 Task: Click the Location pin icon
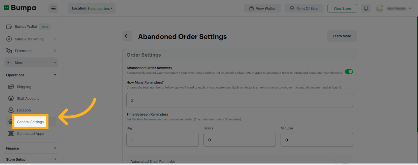[11, 110]
